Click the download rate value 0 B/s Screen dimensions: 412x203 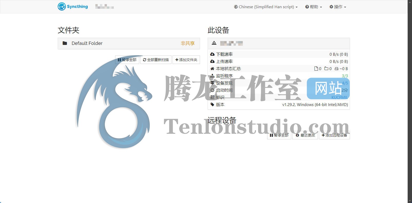(x=339, y=54)
